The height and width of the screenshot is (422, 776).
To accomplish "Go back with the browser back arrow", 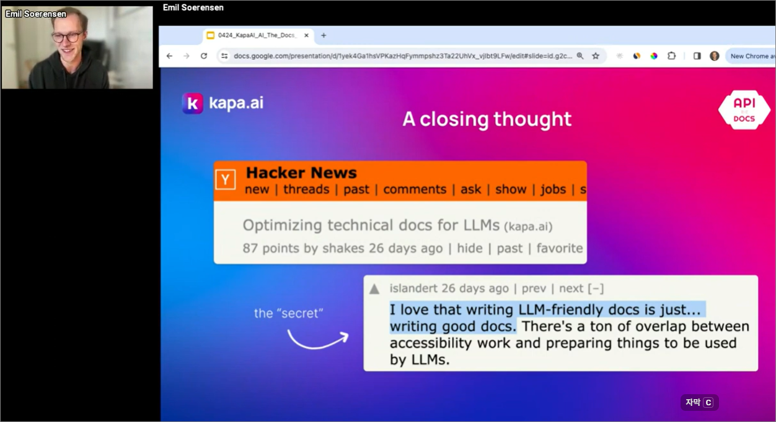I will [x=169, y=56].
